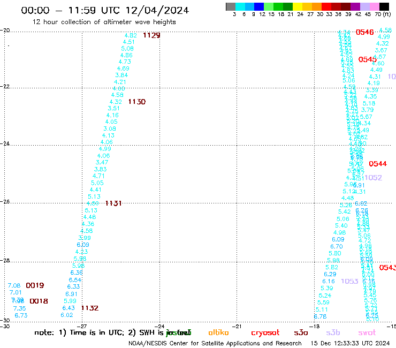Click the wave height value 7.08

[x=14, y=285]
